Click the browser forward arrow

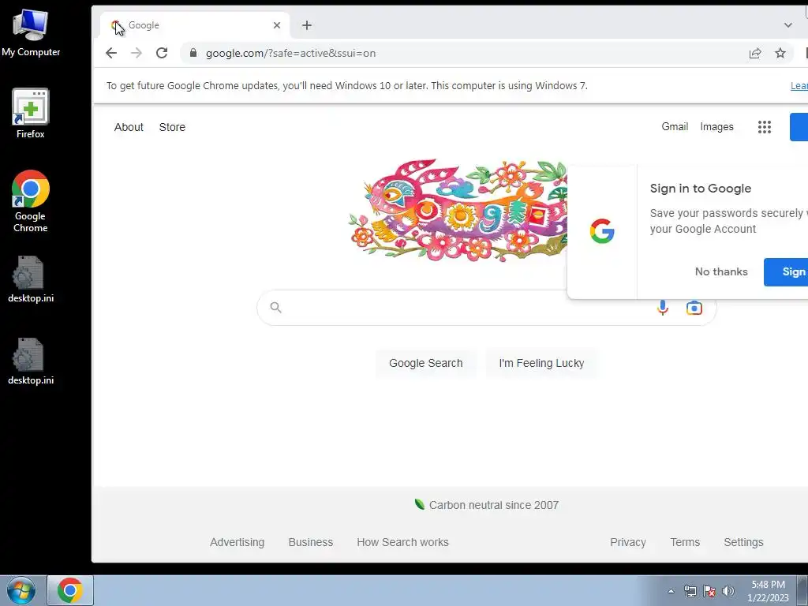click(x=136, y=53)
